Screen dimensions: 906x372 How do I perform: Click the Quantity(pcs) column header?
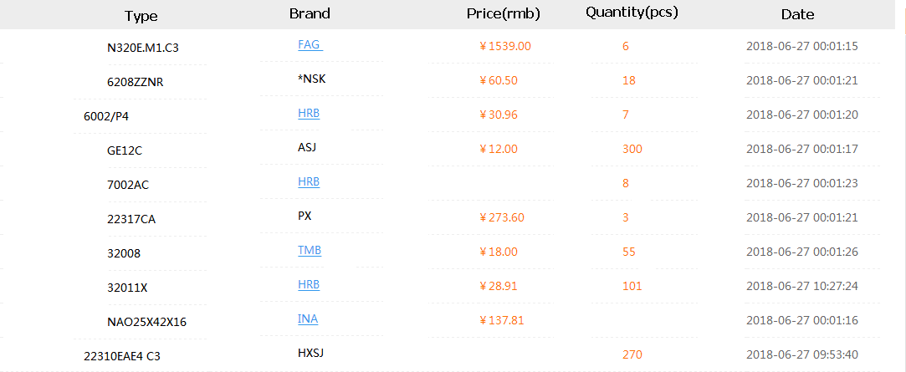[x=632, y=13]
